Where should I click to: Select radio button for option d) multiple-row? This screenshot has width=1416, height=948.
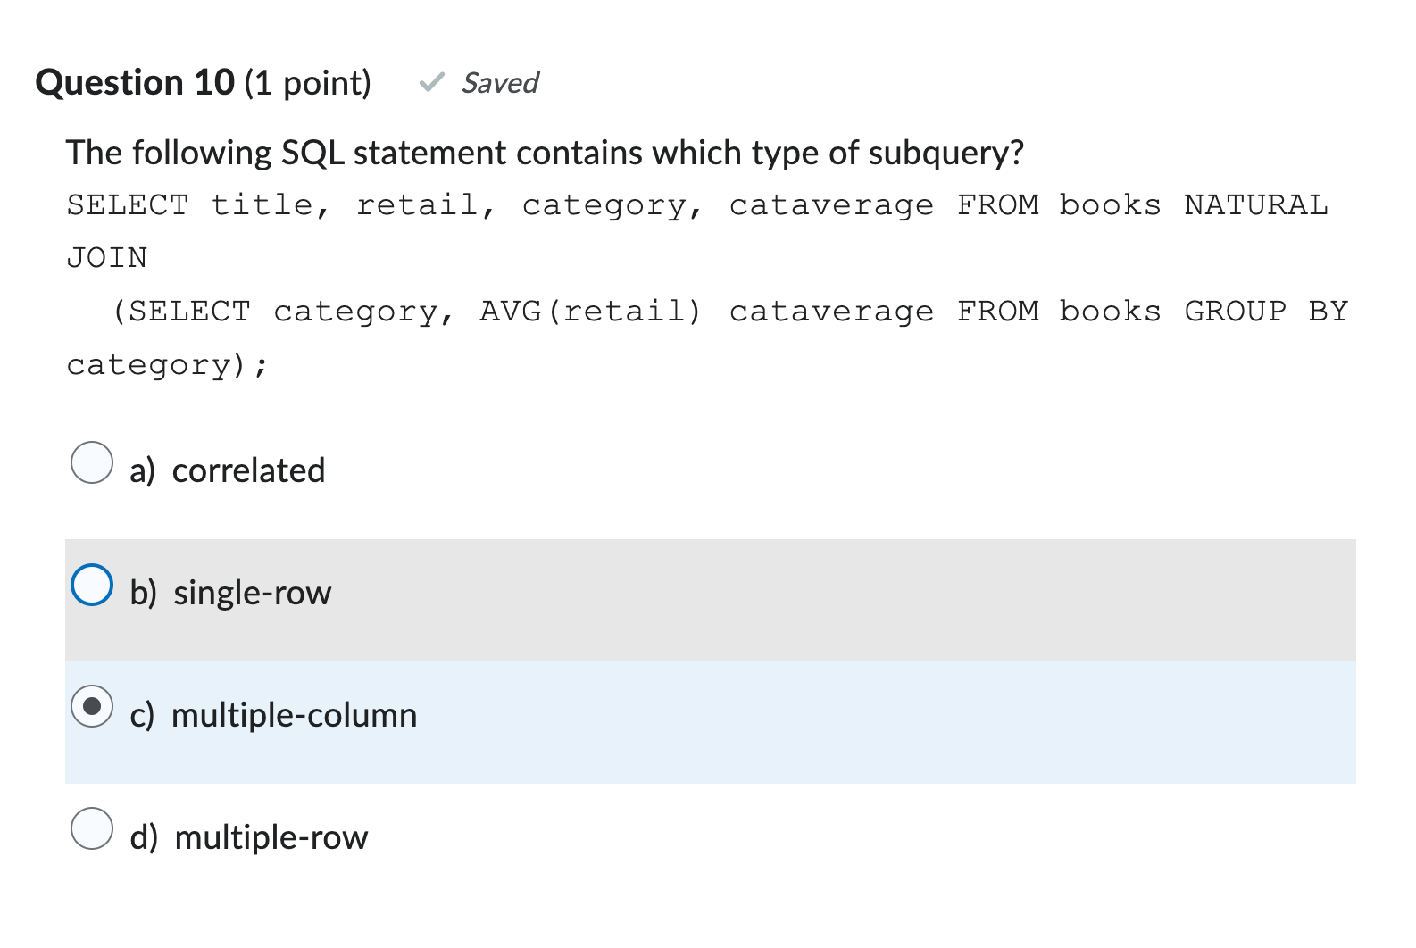click(x=91, y=829)
